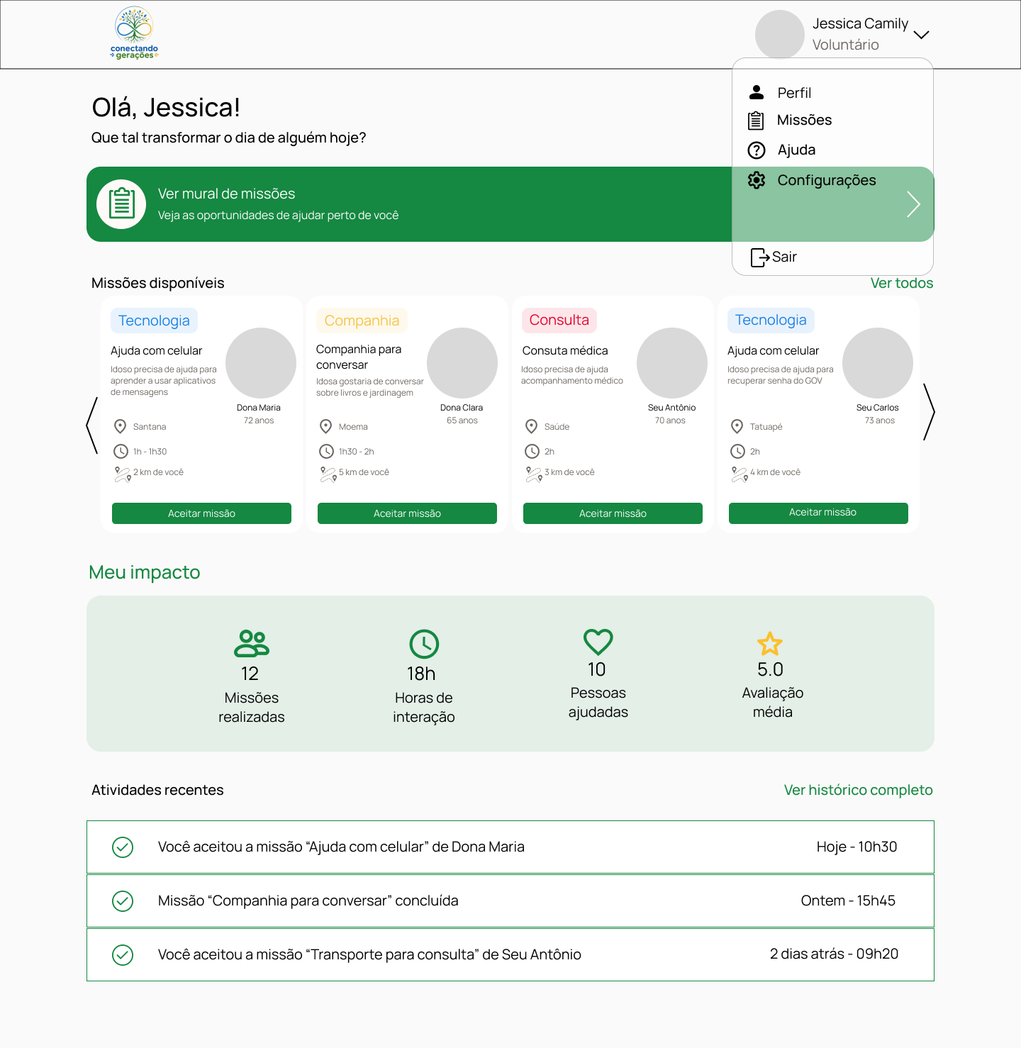
Task: Accept Dona Clara's Companhia para conversar mission
Action: [407, 513]
